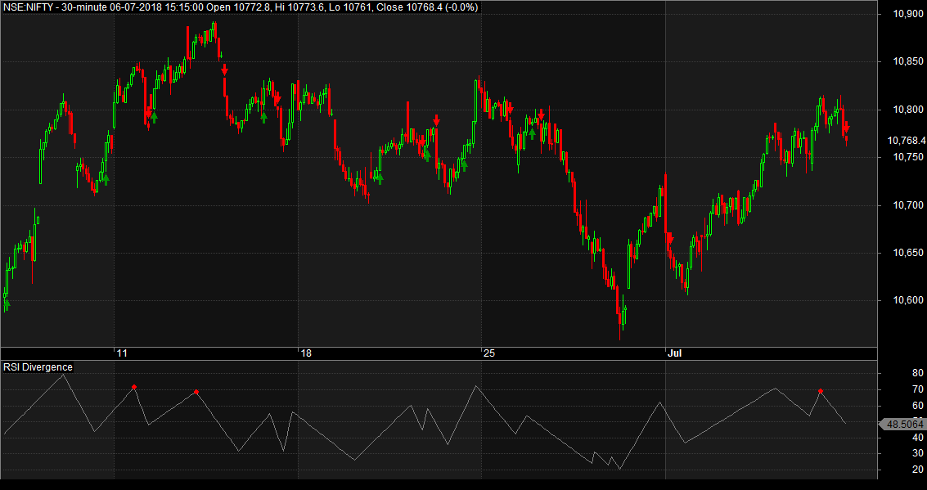Screen dimensions: 927x490
Task: Click the 10,850 price axis label
Action: coord(909,61)
